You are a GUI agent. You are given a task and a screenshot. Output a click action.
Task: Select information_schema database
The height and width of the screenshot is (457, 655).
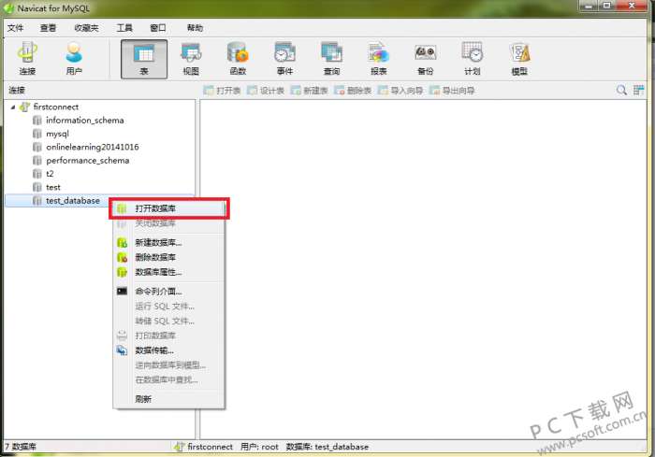click(x=85, y=121)
